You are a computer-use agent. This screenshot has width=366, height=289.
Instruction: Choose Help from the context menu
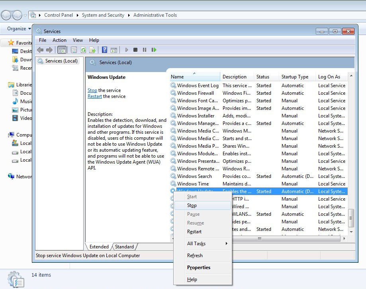tap(203, 279)
